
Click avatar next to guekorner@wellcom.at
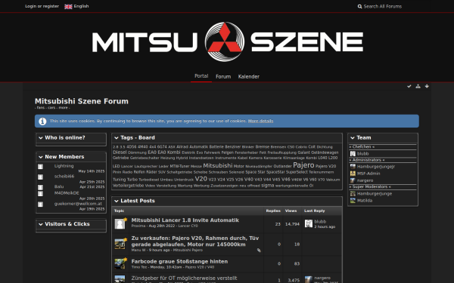[41, 205]
